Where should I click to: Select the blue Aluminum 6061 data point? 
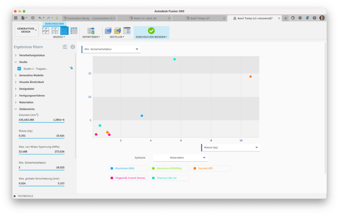[142, 116]
